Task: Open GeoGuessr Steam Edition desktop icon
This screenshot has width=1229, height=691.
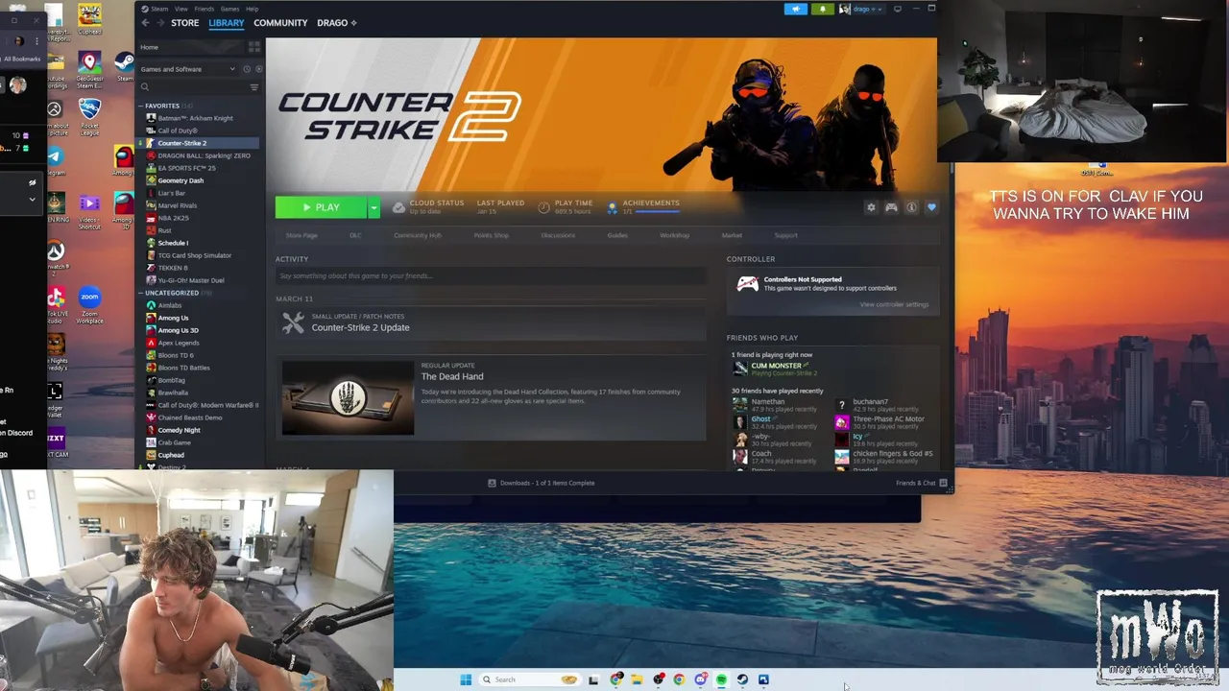Action: pos(89,71)
